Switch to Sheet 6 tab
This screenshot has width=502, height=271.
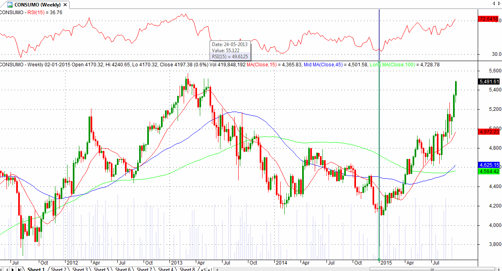coord(123,269)
